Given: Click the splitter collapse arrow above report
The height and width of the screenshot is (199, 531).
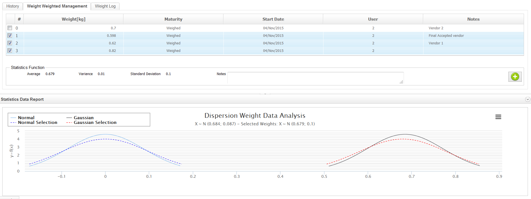Looking at the screenshot, I should [265, 94].
